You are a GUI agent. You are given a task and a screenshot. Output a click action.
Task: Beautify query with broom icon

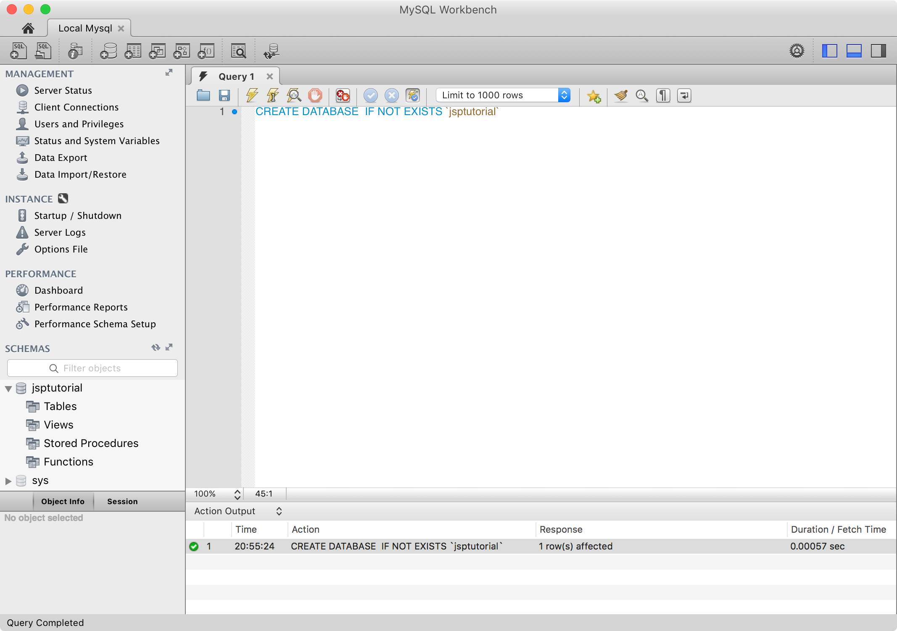[621, 95]
